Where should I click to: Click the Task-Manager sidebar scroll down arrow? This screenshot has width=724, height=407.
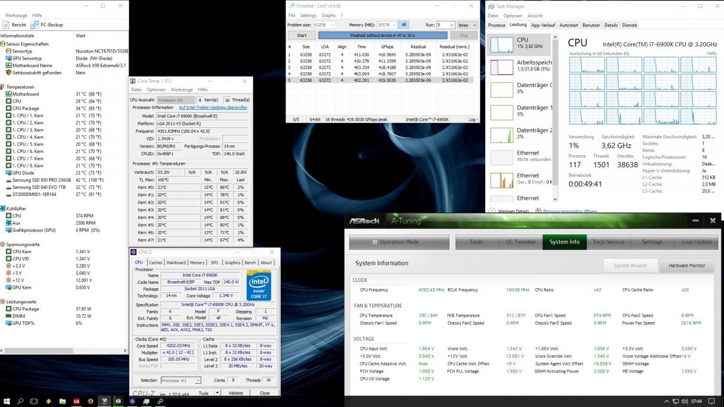pos(555,200)
